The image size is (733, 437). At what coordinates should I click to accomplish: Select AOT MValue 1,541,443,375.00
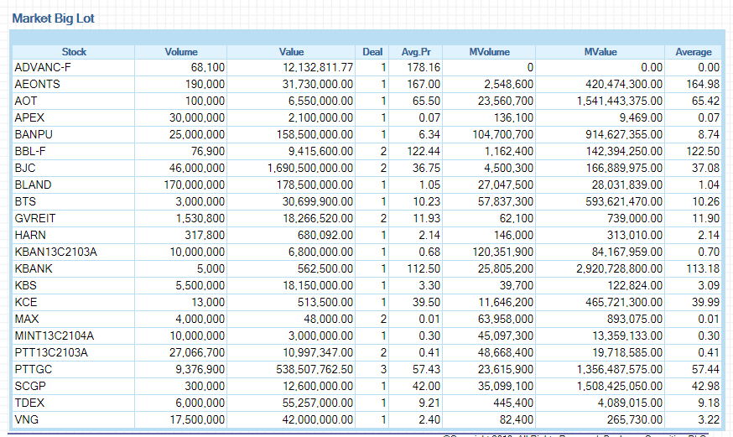coord(620,101)
